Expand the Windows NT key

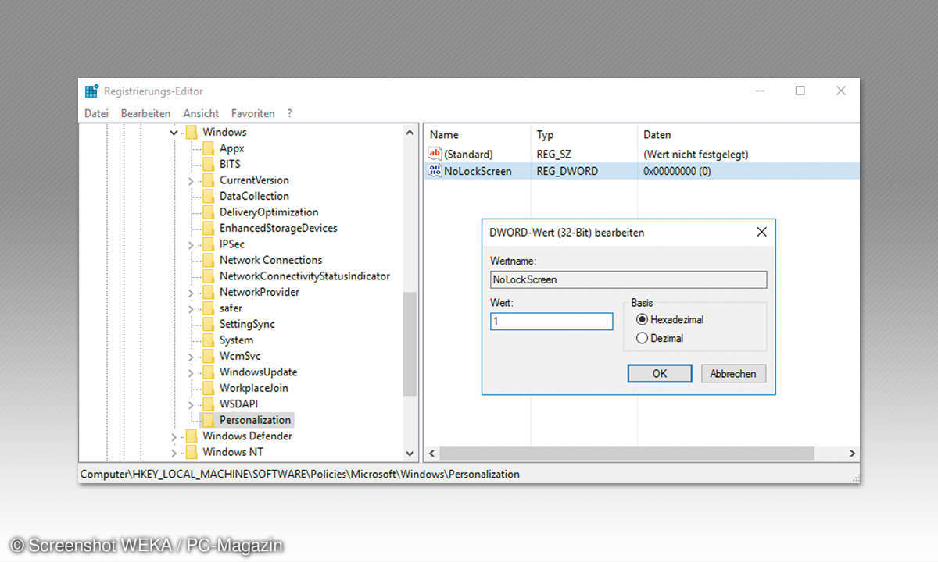click(x=174, y=453)
